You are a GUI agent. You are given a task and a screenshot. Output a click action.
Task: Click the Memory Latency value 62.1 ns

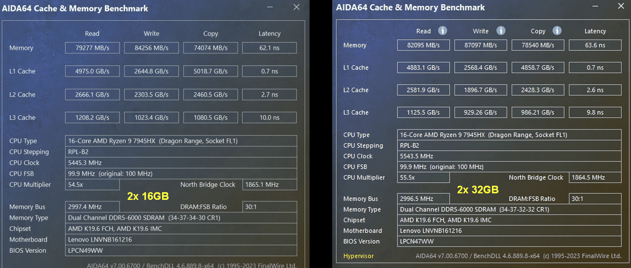tap(269, 48)
